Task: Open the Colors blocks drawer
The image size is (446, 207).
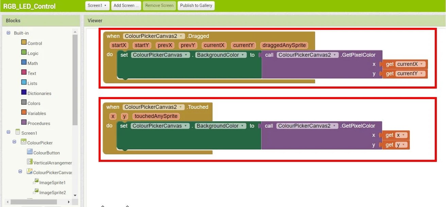Action: tap(34, 103)
